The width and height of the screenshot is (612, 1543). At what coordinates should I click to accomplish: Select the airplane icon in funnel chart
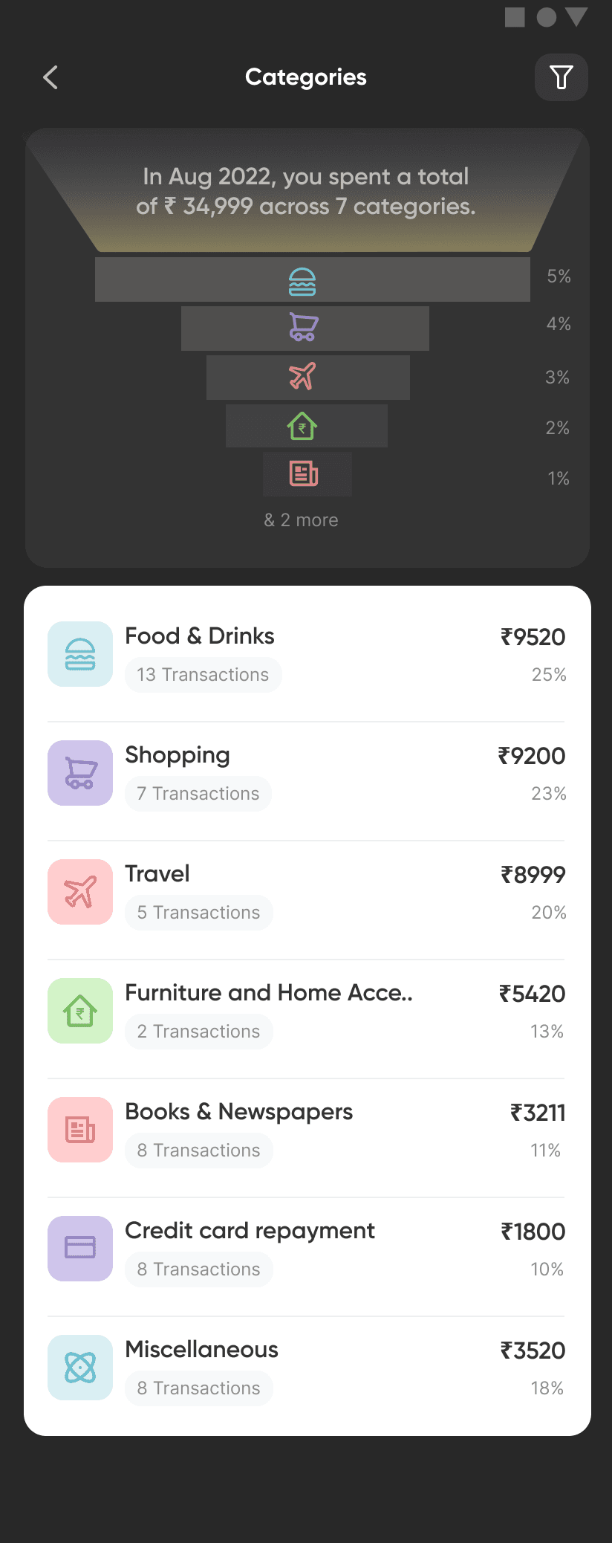pyautogui.click(x=303, y=376)
